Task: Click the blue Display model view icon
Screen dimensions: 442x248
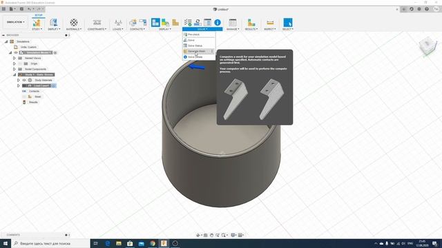Action: tap(155, 22)
